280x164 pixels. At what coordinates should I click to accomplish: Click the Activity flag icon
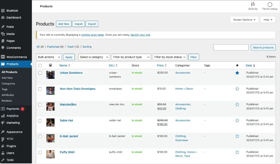pos(253,4)
